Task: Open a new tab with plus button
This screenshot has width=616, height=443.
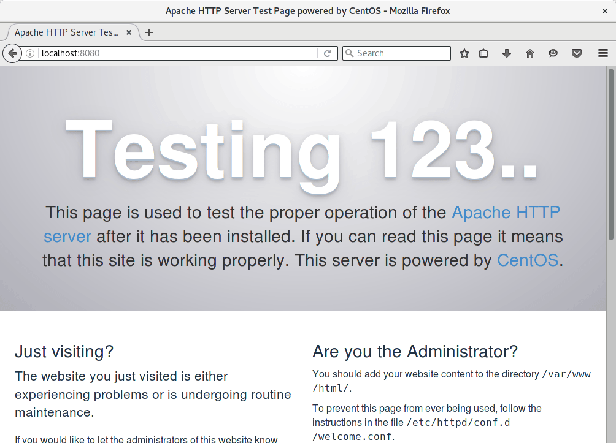Action: [149, 32]
